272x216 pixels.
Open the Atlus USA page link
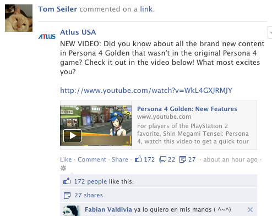[78, 32]
